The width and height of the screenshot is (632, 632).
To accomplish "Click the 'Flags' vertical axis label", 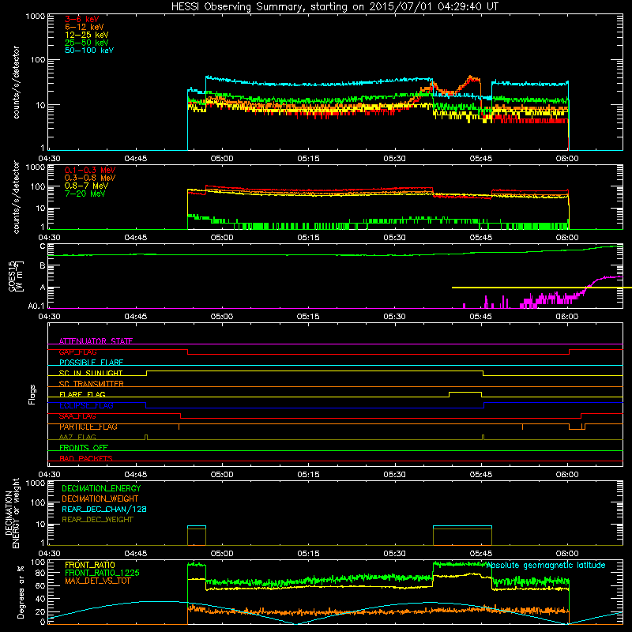I will coord(32,394).
